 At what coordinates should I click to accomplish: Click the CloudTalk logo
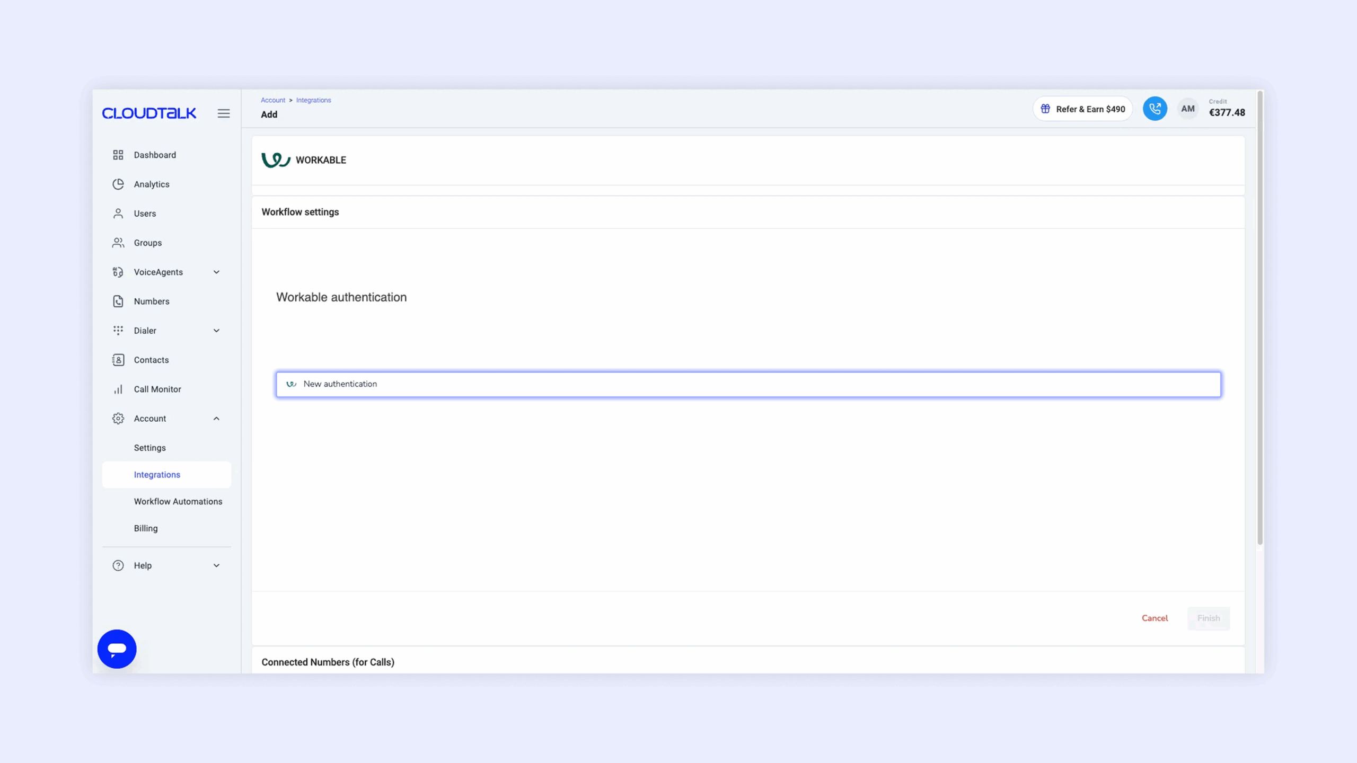pos(149,113)
